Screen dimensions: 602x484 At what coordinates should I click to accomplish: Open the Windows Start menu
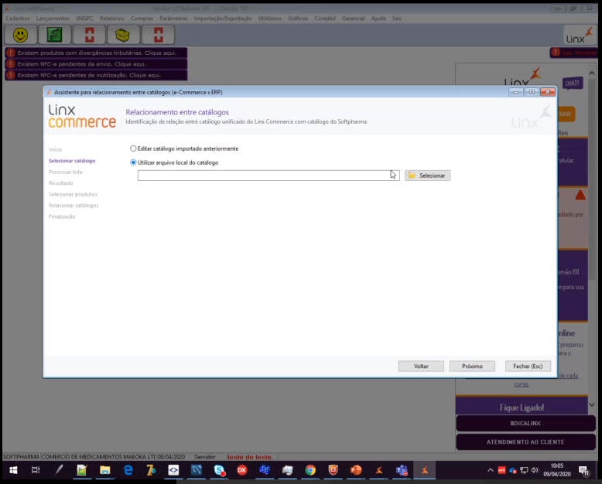pos(13,470)
